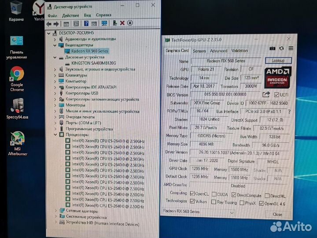Open the Справка menu

coord(103,15)
